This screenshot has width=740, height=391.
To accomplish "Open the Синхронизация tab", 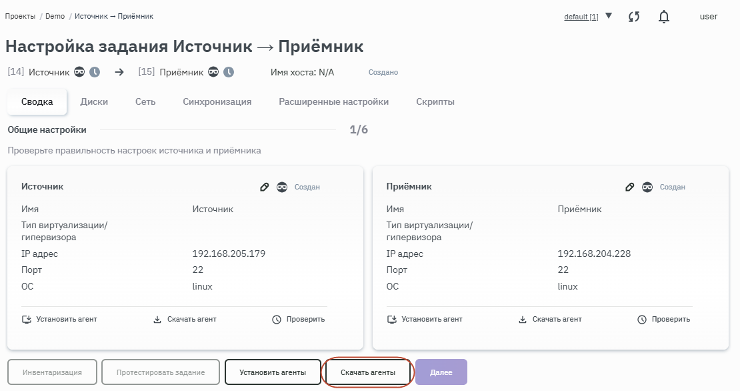I will coord(217,102).
